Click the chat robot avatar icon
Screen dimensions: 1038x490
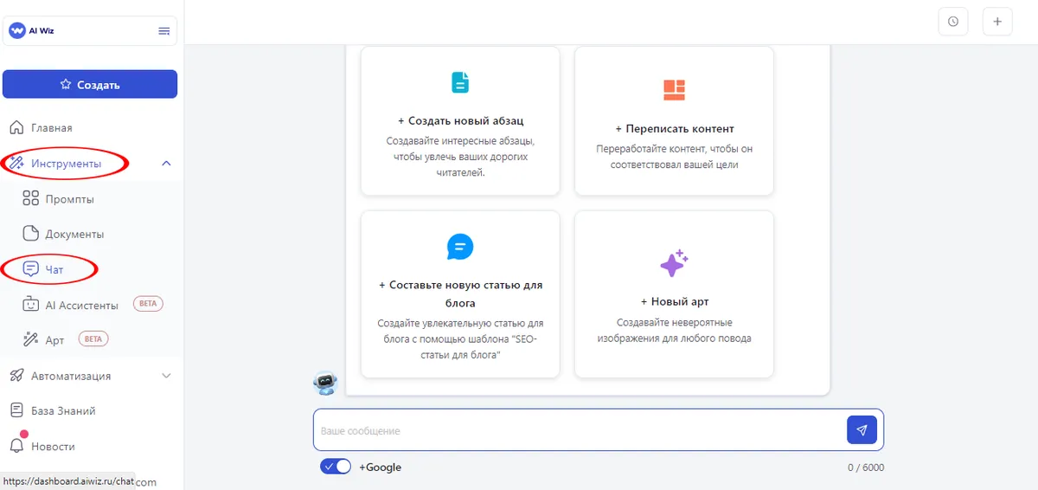pyautogui.click(x=325, y=383)
